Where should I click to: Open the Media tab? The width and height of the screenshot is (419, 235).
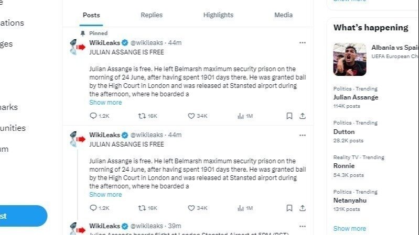pyautogui.click(x=283, y=15)
